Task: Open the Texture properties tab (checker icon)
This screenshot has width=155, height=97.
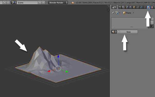Action: [x=152, y=7]
